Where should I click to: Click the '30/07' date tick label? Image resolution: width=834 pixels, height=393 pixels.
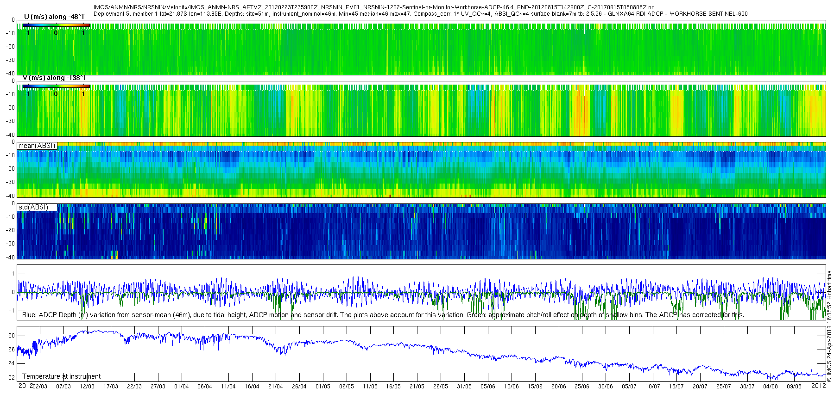747,387
